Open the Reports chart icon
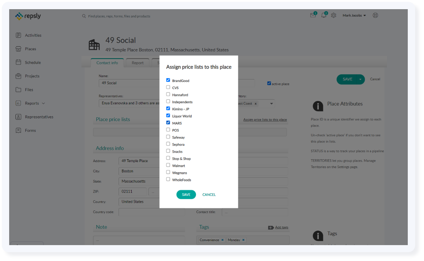The image size is (424, 261). click(18, 103)
